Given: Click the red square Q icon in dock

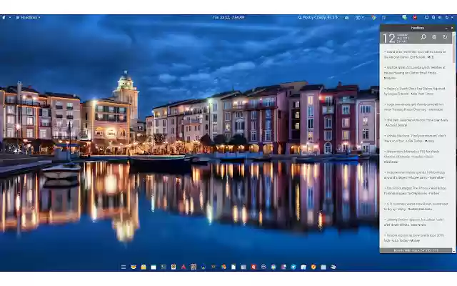Looking at the screenshot, I should (x=253, y=267).
